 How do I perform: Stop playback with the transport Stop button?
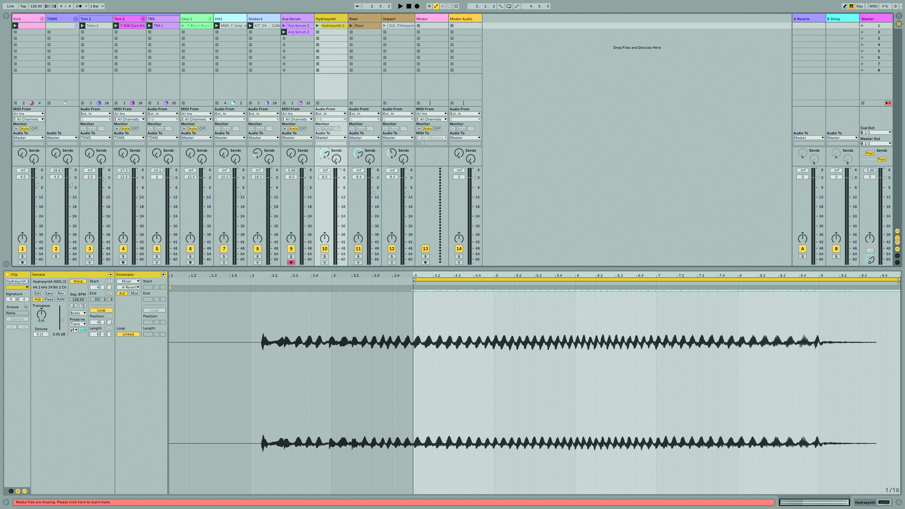pos(409,6)
